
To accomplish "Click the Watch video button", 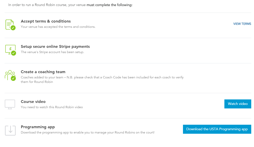I will [x=238, y=104].
